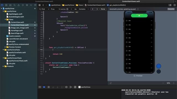177x99 pixels.
Task: Click ContentItemViewer.swift in jump bar
Action: tap(95, 5)
